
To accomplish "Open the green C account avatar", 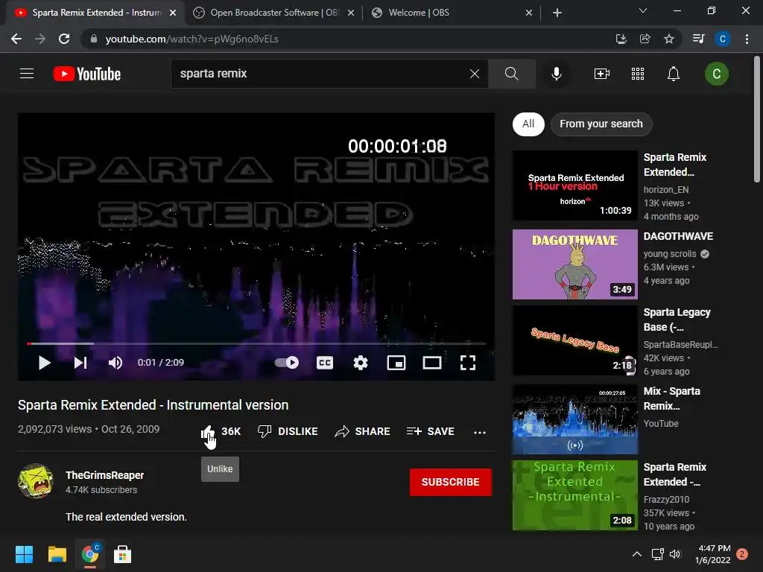I will 716,74.
